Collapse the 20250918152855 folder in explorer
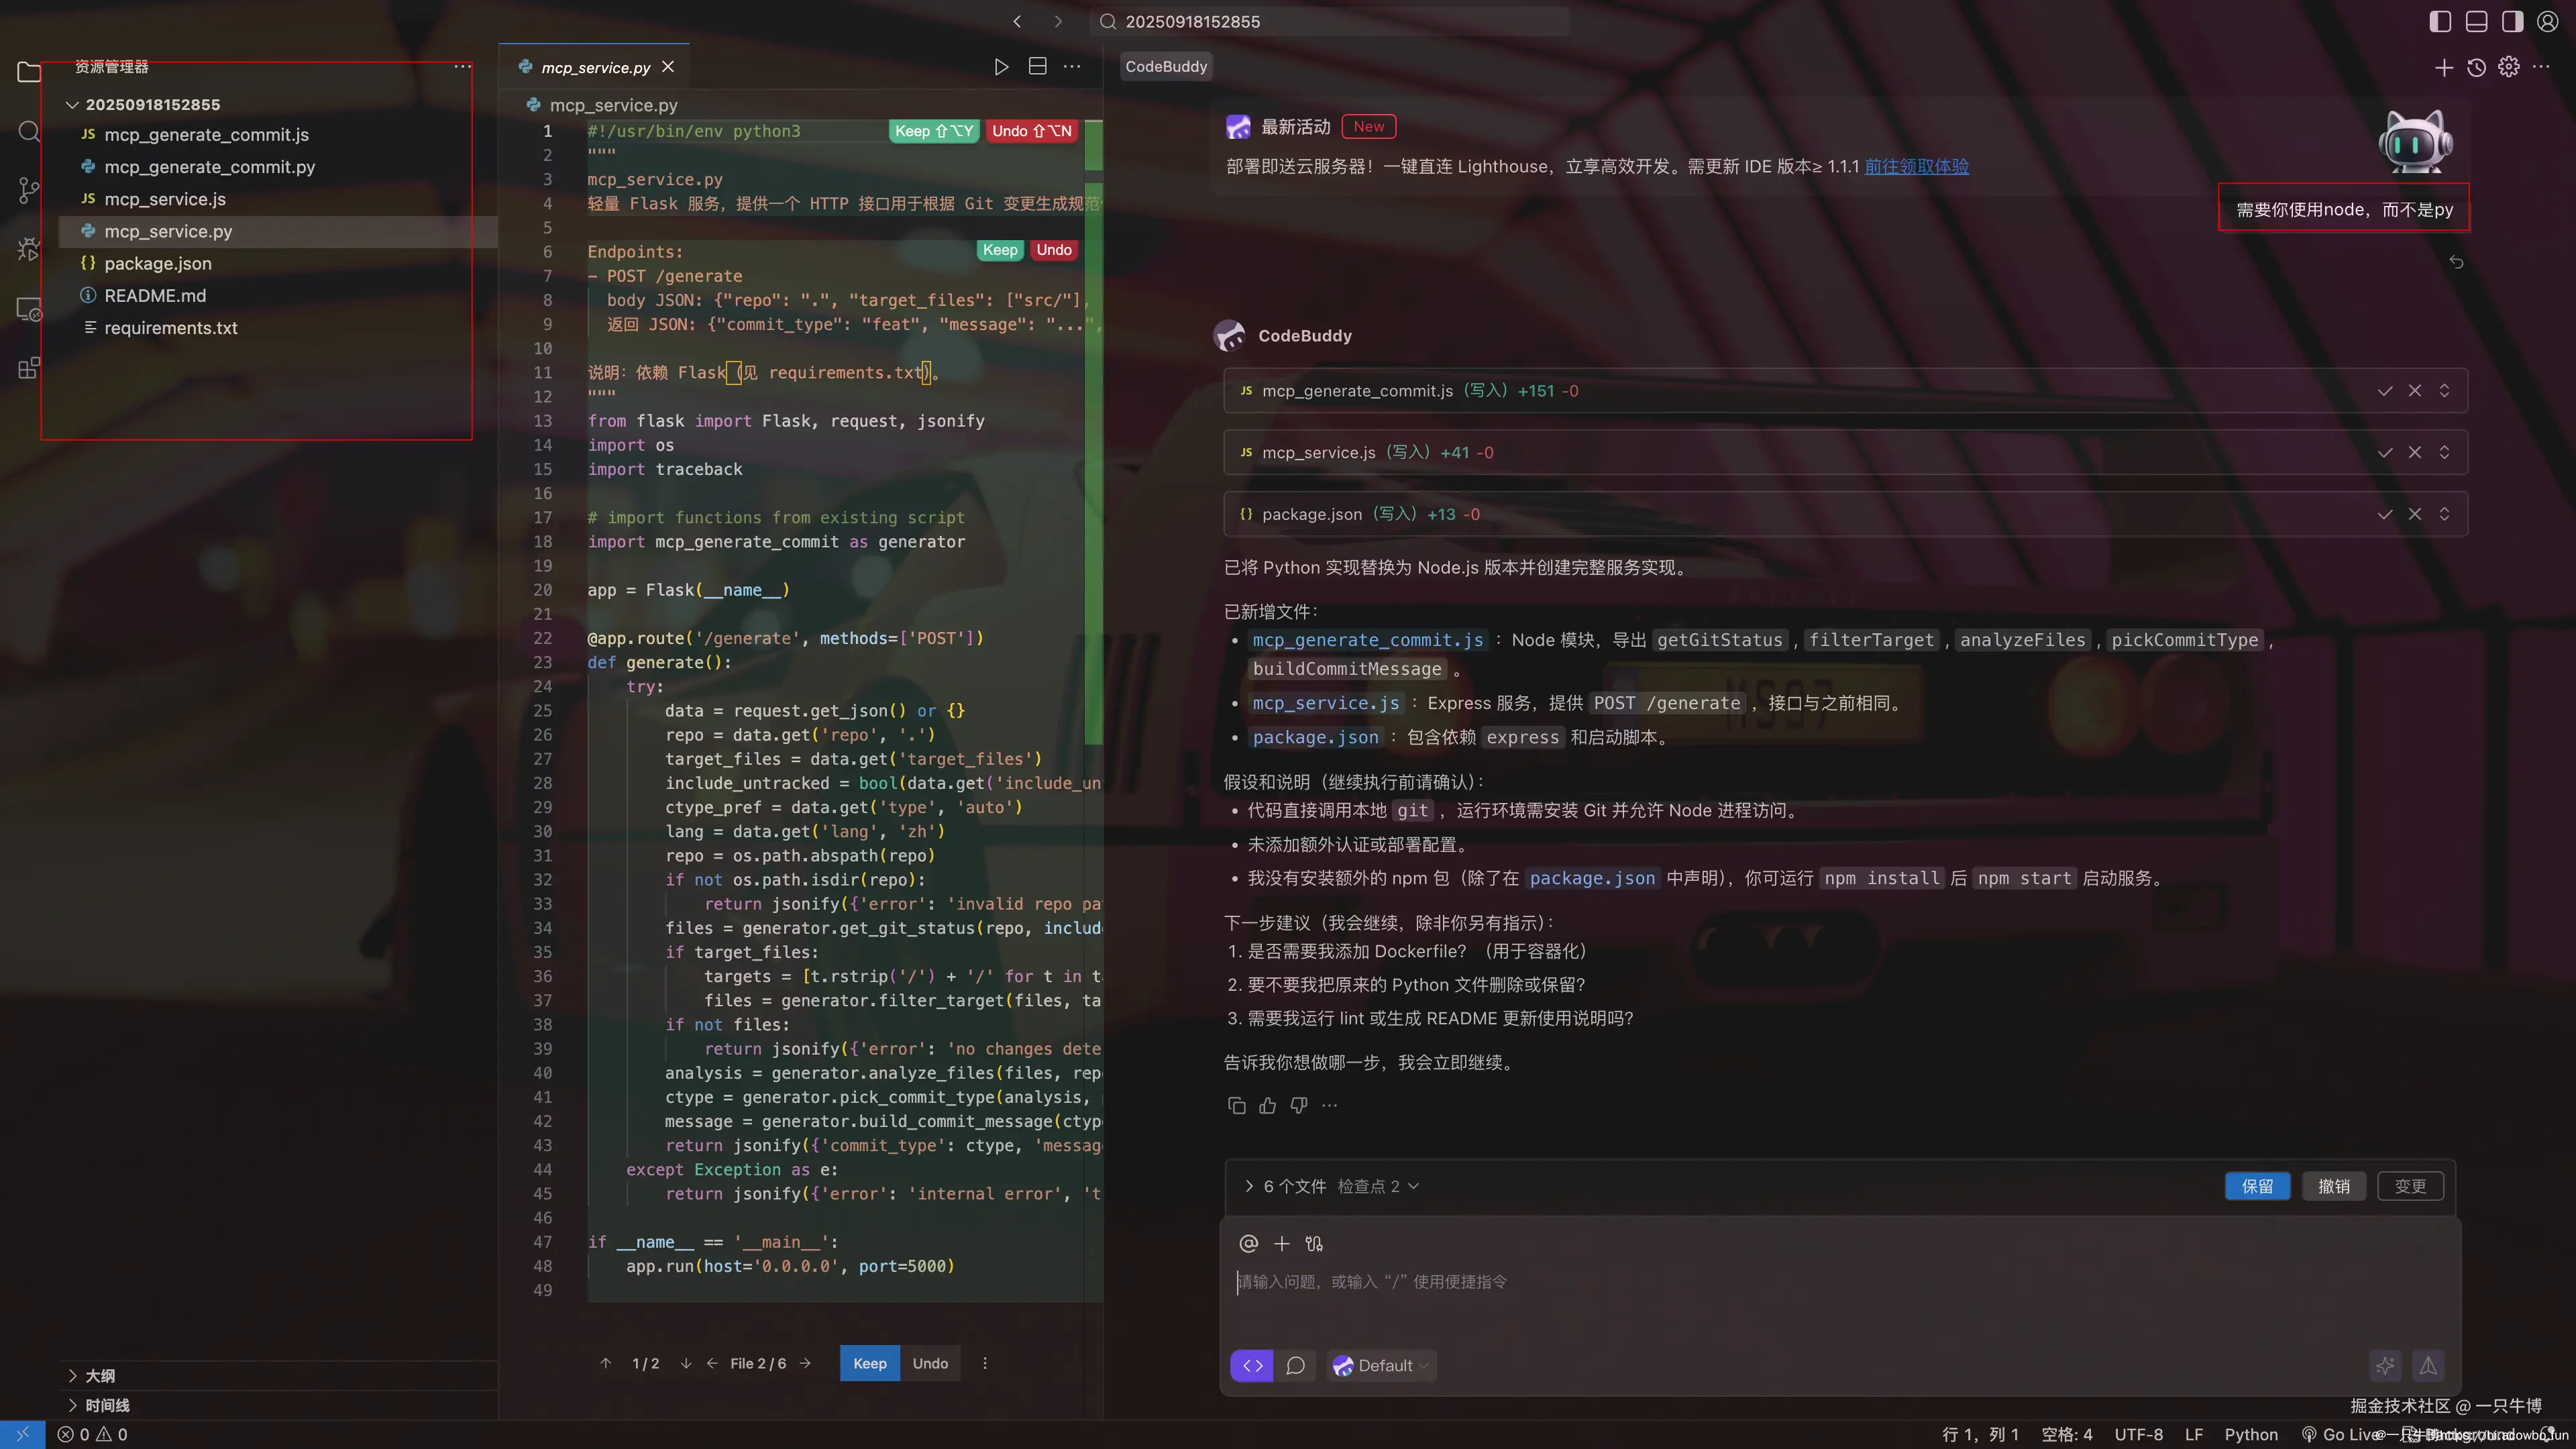2576x1449 pixels. click(72, 104)
